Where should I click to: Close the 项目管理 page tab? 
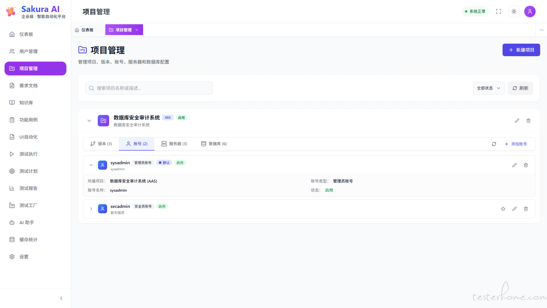[x=137, y=30]
